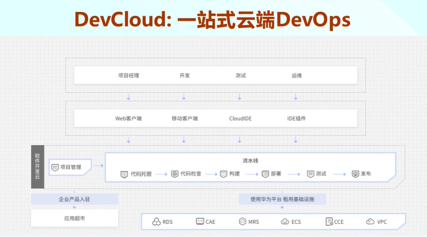The height and width of the screenshot is (237, 427).
Task: Click the slide title DevCloud: 一站式云端DevOps
Action: click(212, 20)
